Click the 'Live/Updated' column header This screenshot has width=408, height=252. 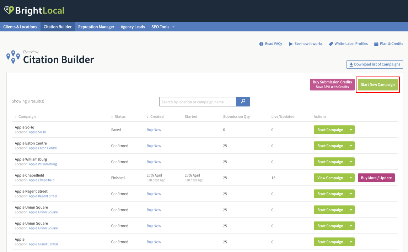point(283,116)
